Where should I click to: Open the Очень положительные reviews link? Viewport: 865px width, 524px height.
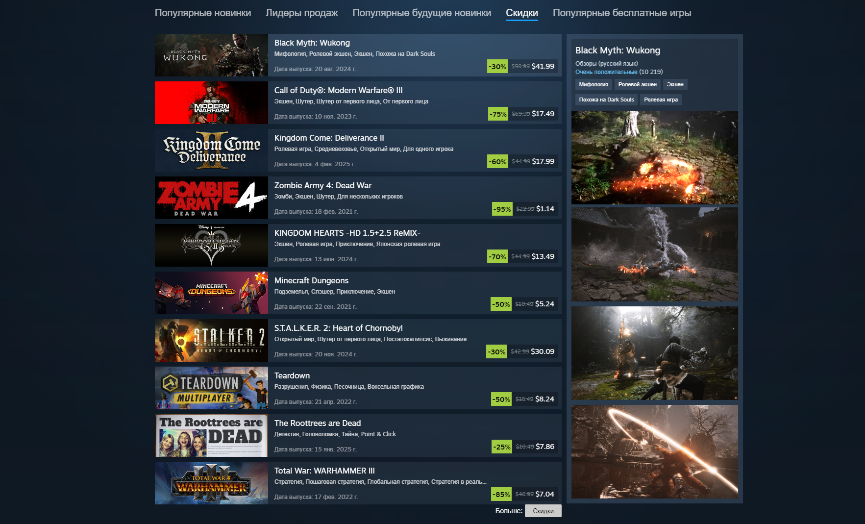[606, 72]
